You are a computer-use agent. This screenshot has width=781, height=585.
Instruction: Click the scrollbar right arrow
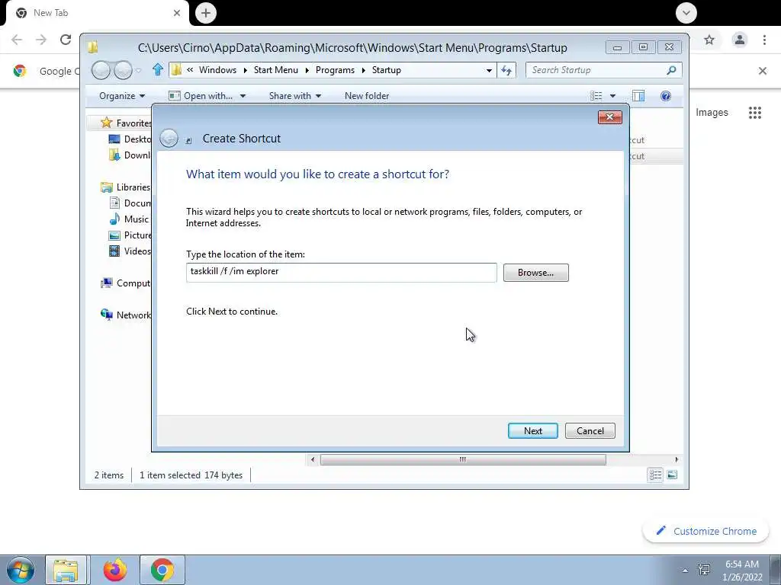pyautogui.click(x=677, y=459)
